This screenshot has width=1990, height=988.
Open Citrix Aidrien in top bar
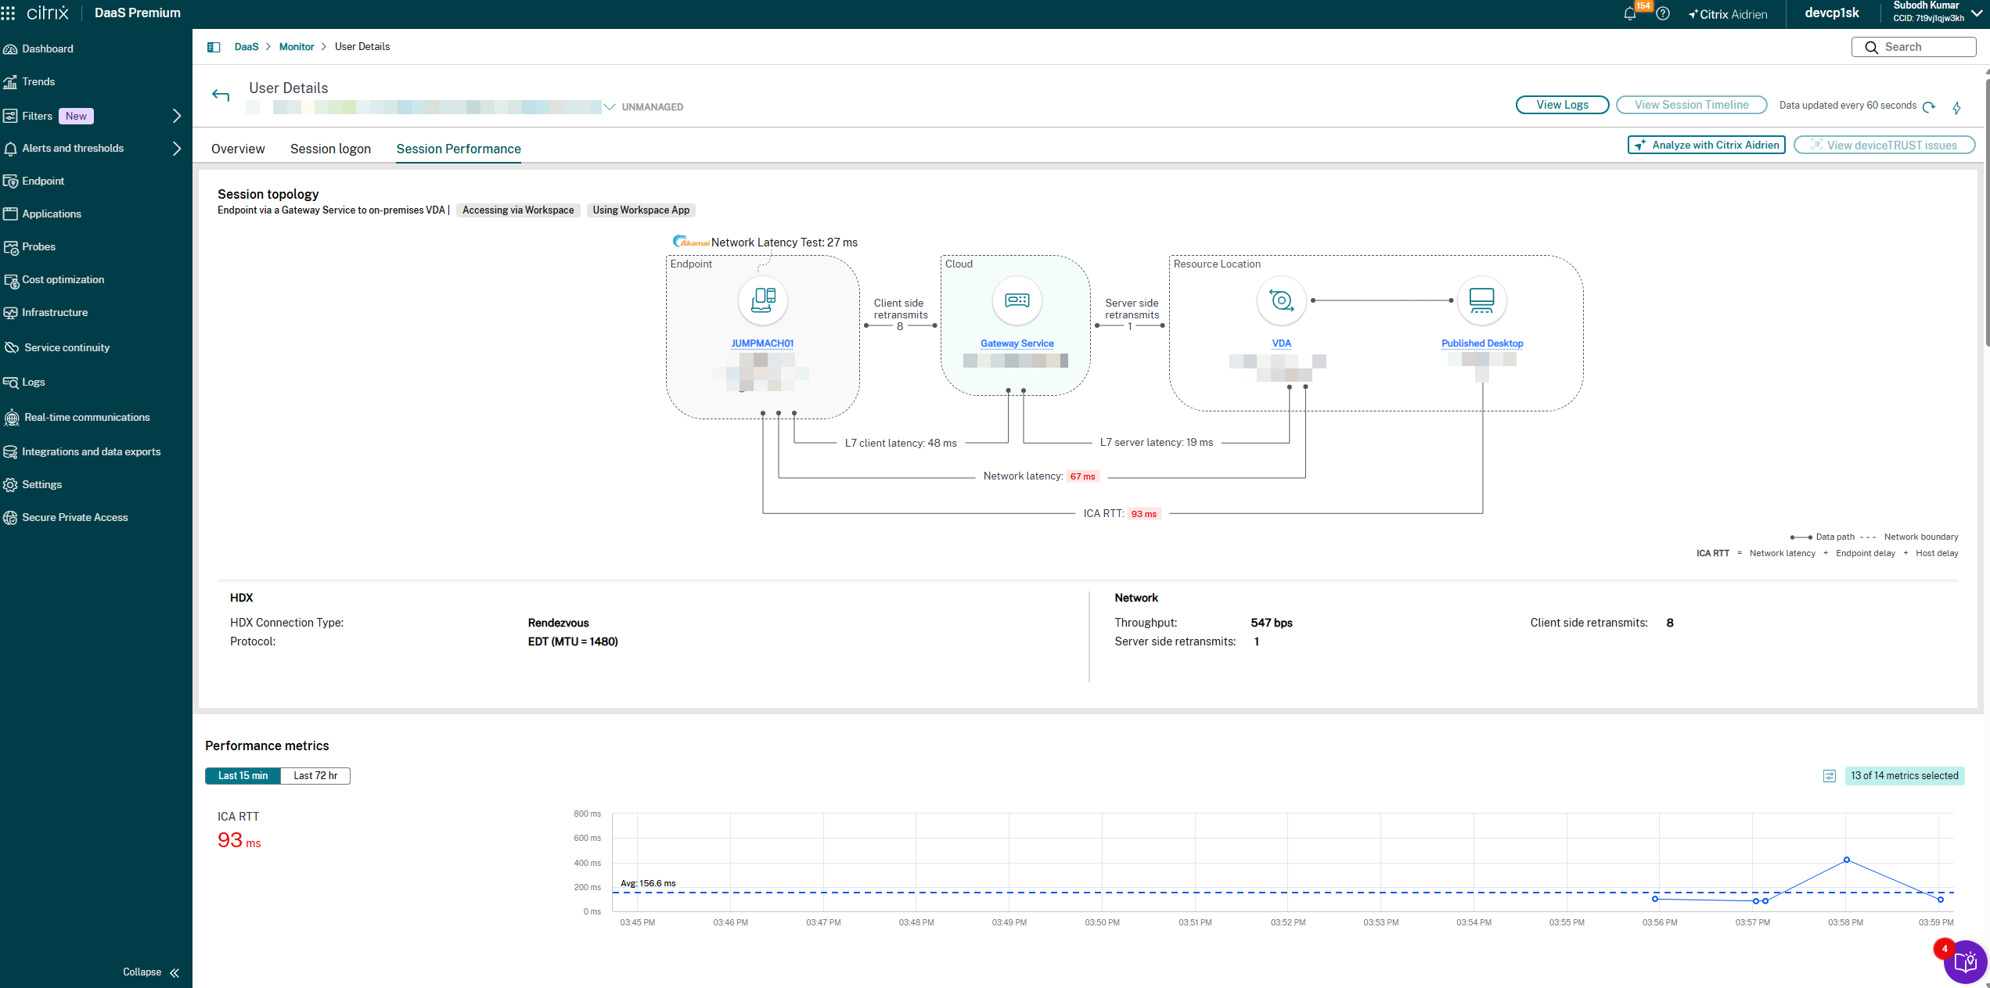pyautogui.click(x=1727, y=14)
